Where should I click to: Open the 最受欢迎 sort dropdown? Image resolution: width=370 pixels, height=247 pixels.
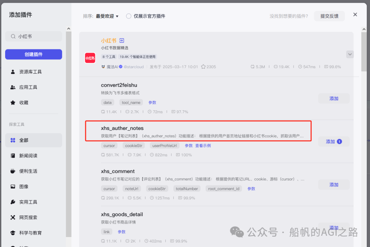(107, 16)
